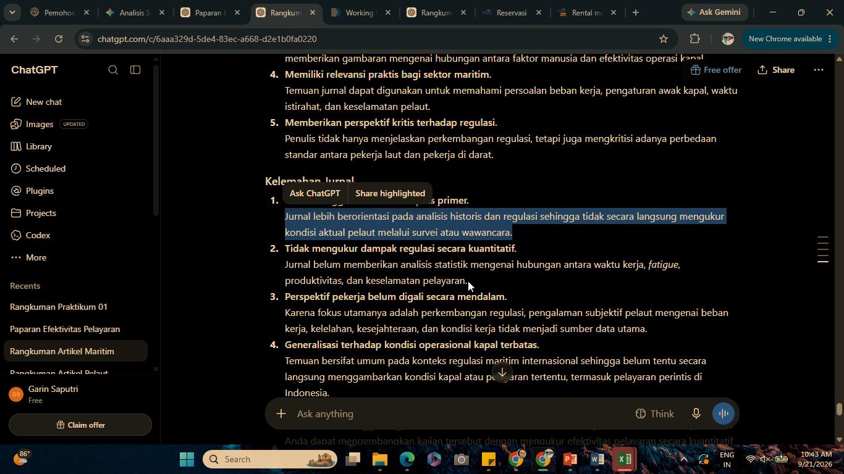Click the Share conversation button

tap(775, 70)
